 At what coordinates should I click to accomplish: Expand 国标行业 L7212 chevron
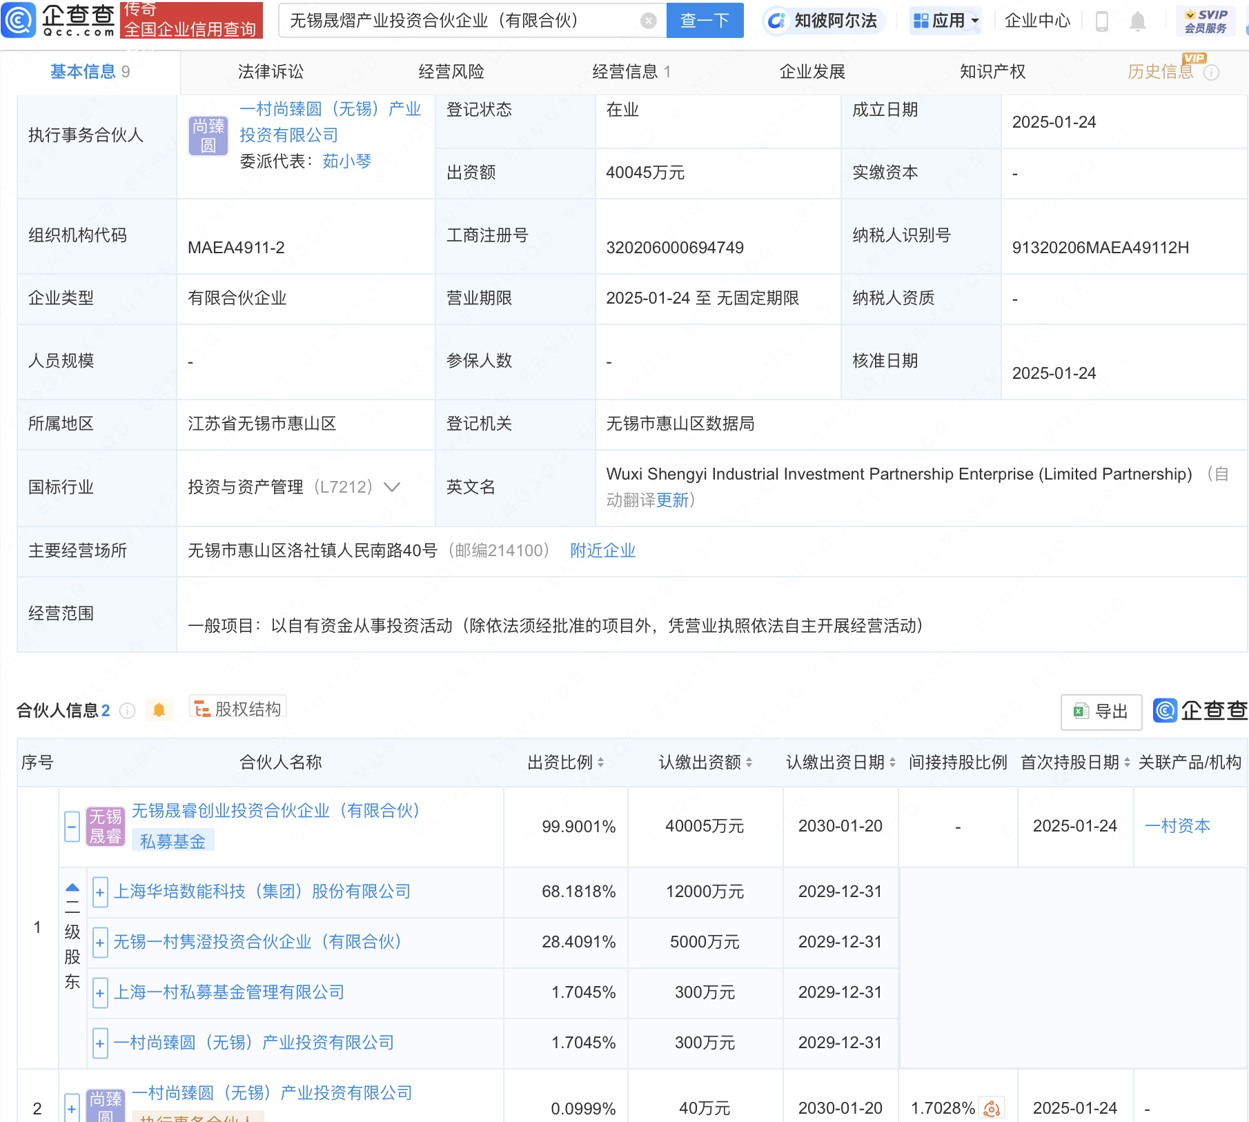click(x=392, y=487)
